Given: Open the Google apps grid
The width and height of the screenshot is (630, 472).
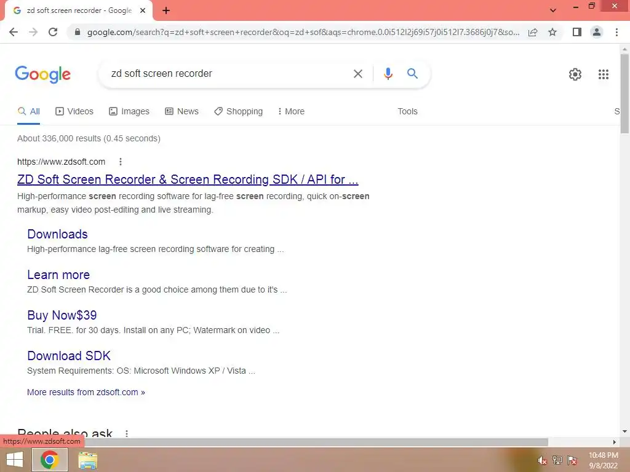Looking at the screenshot, I should (603, 74).
